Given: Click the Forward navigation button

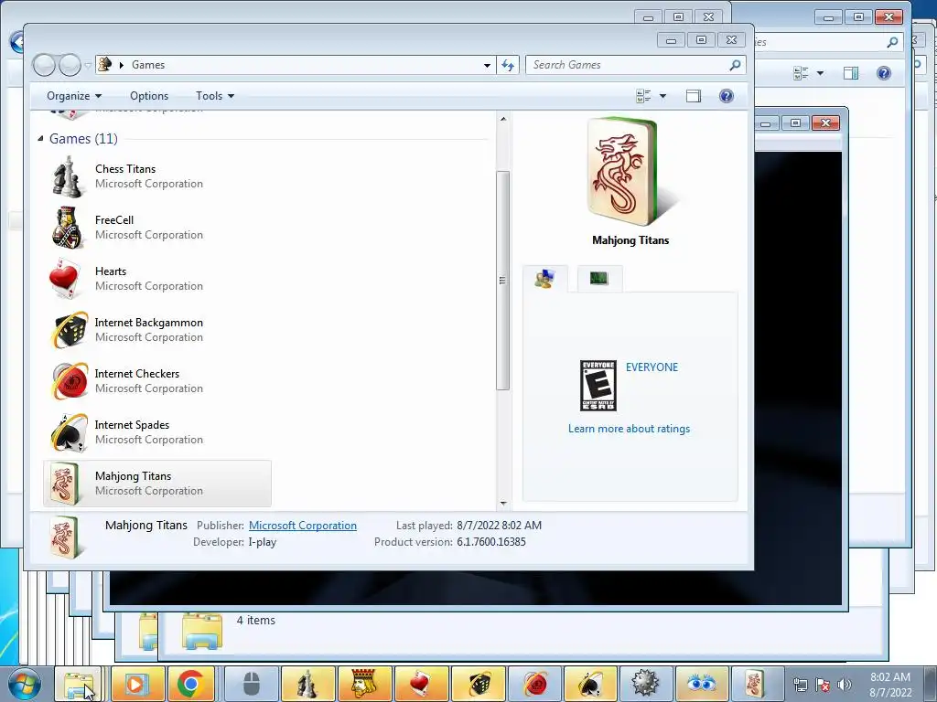Looking at the screenshot, I should (70, 65).
